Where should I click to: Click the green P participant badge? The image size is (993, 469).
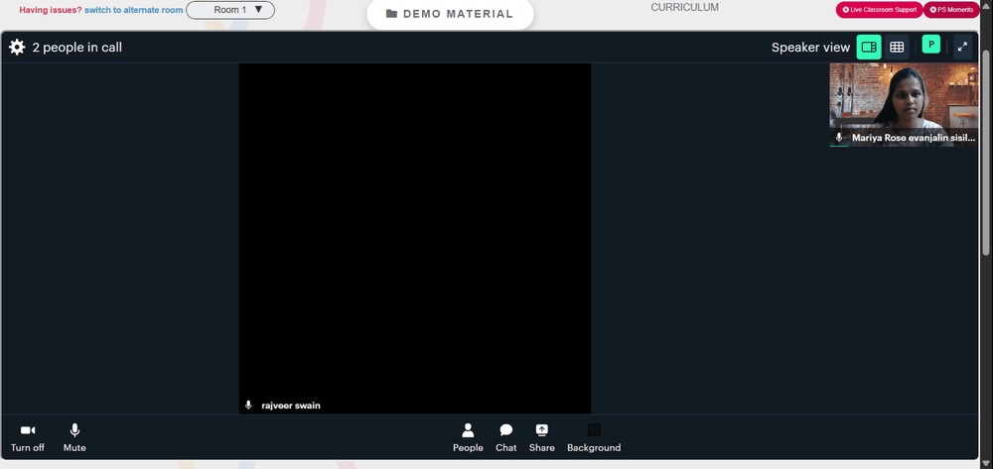931,45
